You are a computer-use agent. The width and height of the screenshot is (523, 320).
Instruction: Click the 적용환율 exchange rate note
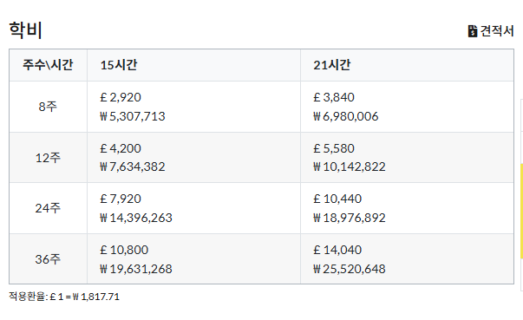click(64, 297)
